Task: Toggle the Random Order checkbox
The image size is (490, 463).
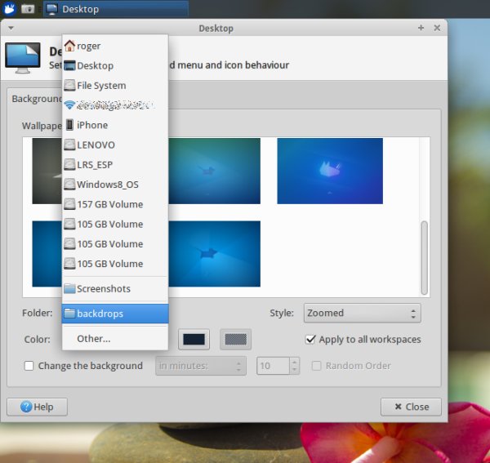Action: (316, 366)
